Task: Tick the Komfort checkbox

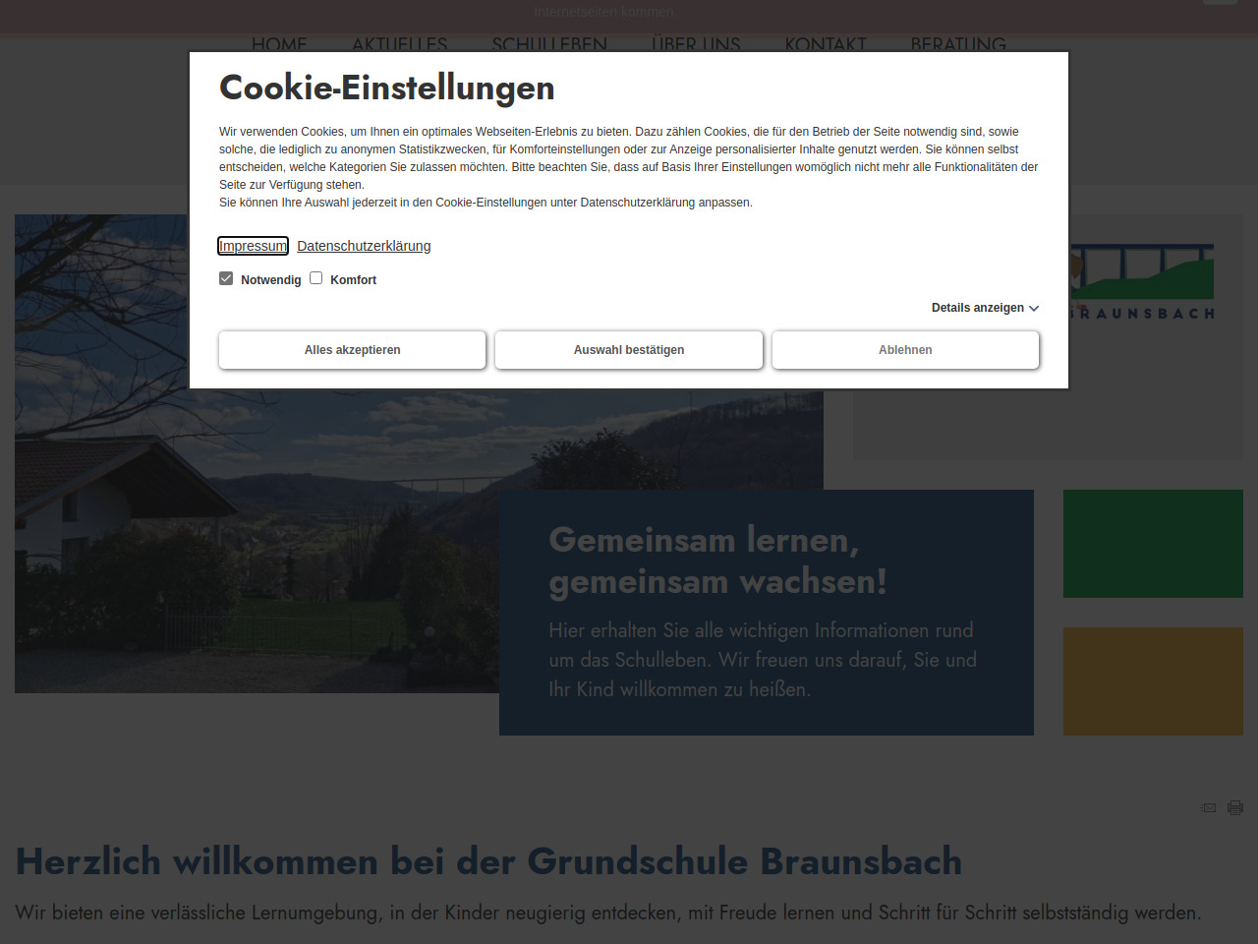Action: 316,278
